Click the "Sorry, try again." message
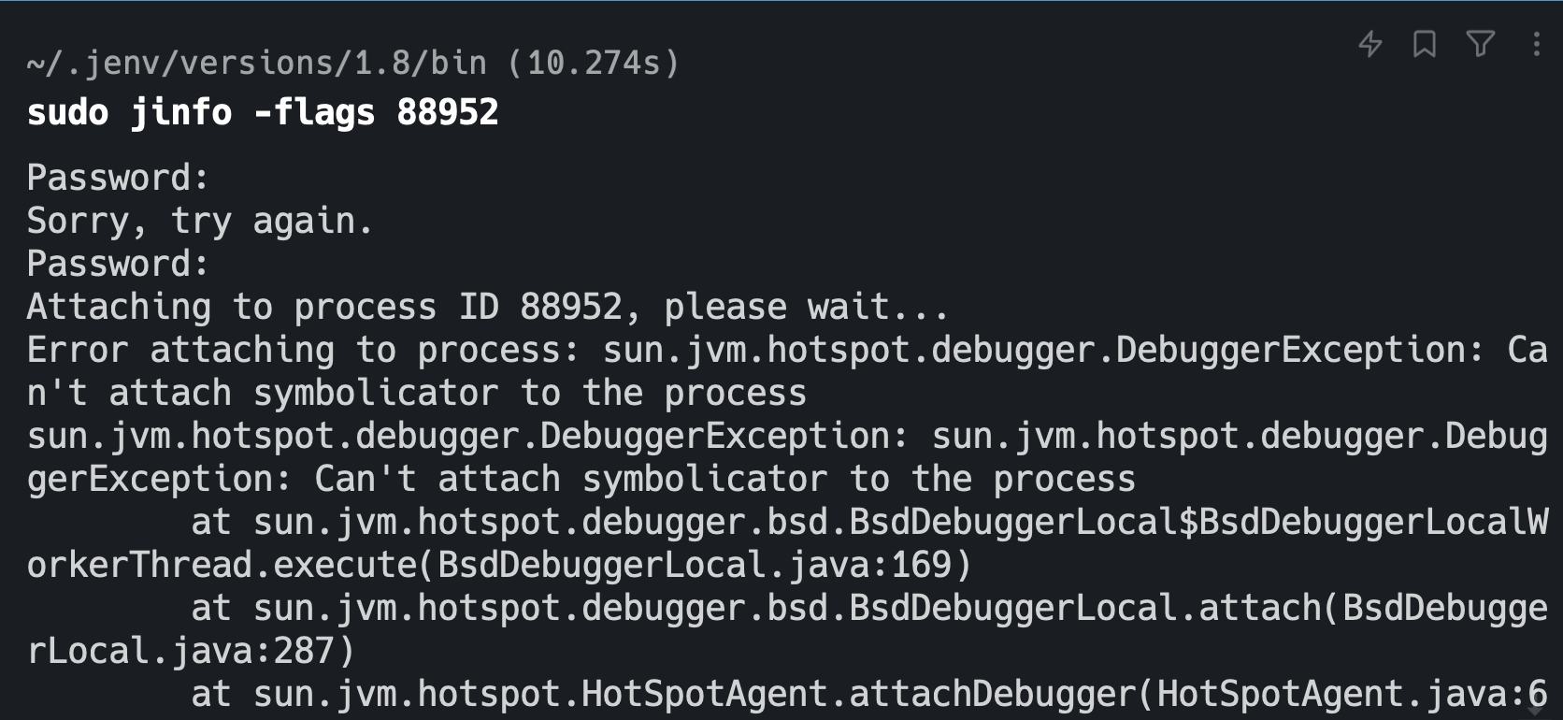The height and width of the screenshot is (720, 1563). click(x=200, y=221)
